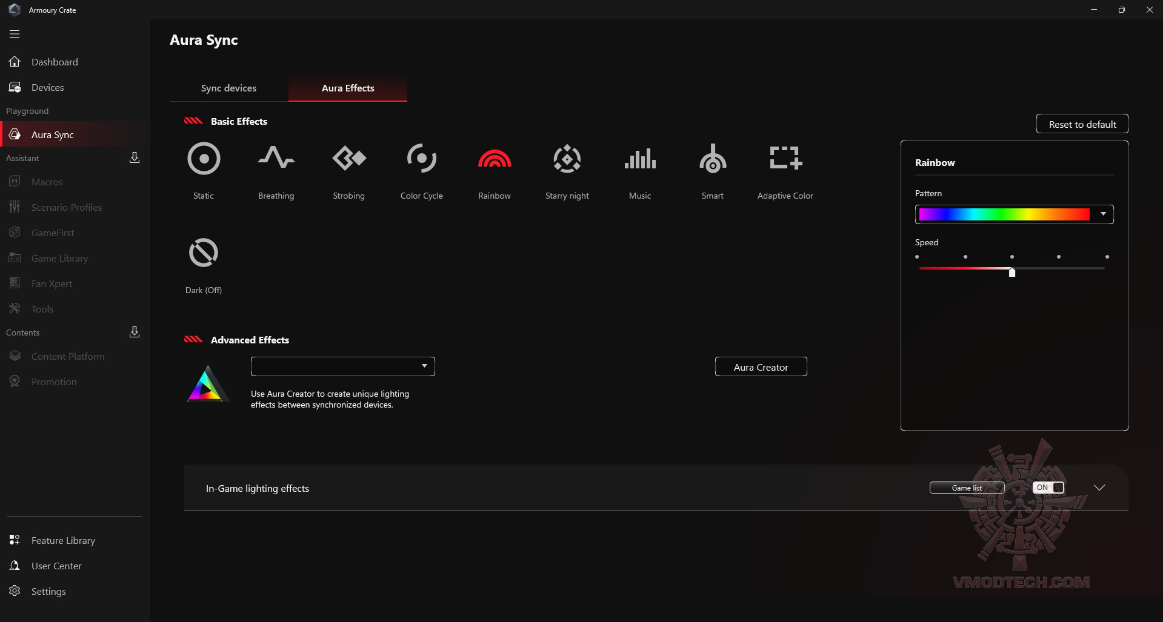Screen dimensions: 1163x622
Task: Launch Aura Creator
Action: click(761, 366)
